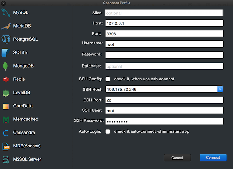Click the Redis red cube icon
The image size is (233, 169).
pyautogui.click(x=6, y=79)
